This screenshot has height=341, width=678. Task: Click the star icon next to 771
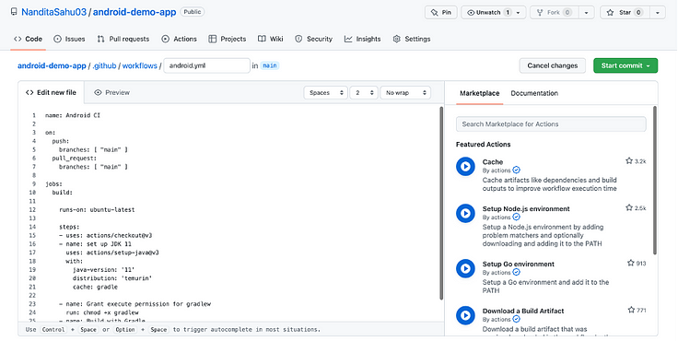pyautogui.click(x=631, y=310)
